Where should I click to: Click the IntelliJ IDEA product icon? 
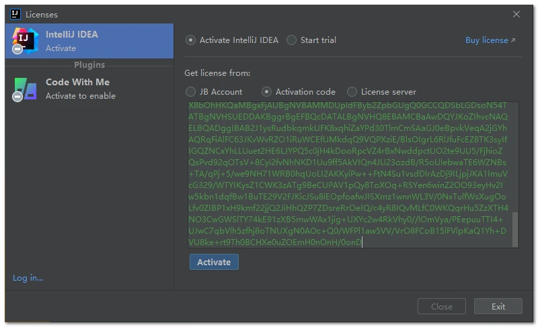point(25,41)
